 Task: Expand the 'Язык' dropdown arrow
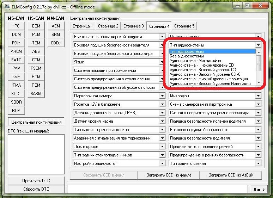click(162, 62)
